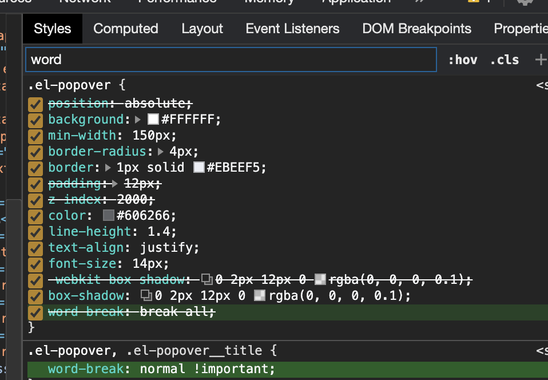Uncheck the border-radius property checkbox

point(35,152)
